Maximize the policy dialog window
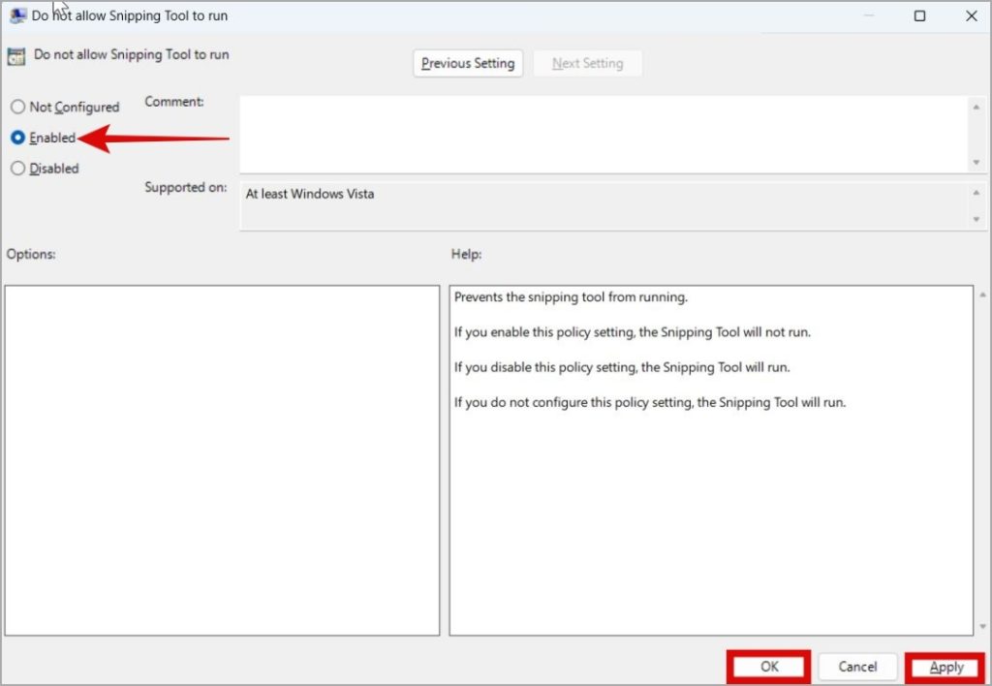Image resolution: width=992 pixels, height=686 pixels. pyautogui.click(x=920, y=16)
